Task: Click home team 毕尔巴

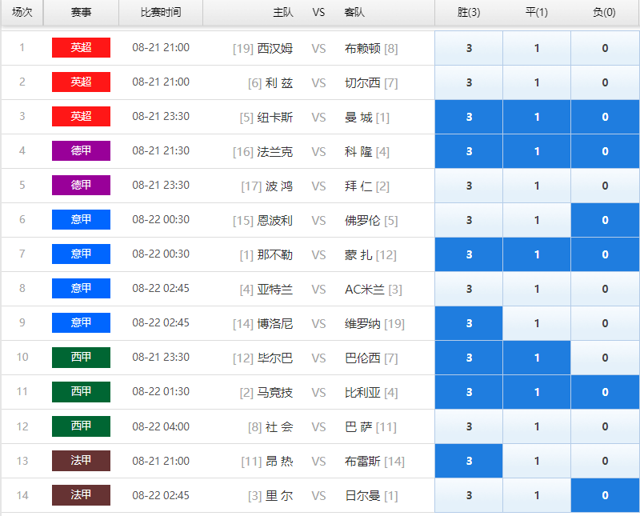Action: (x=275, y=358)
